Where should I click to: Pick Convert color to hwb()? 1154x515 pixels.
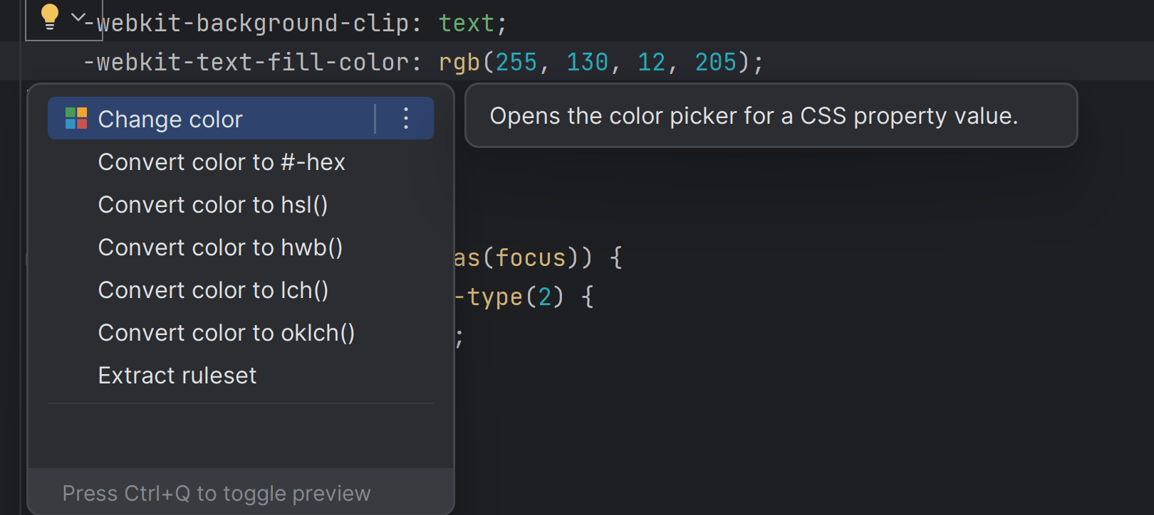point(220,248)
